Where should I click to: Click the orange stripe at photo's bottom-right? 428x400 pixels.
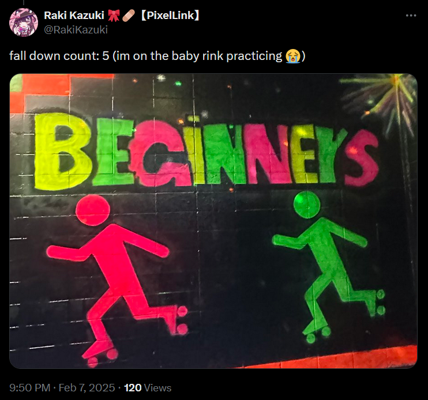coord(369,357)
